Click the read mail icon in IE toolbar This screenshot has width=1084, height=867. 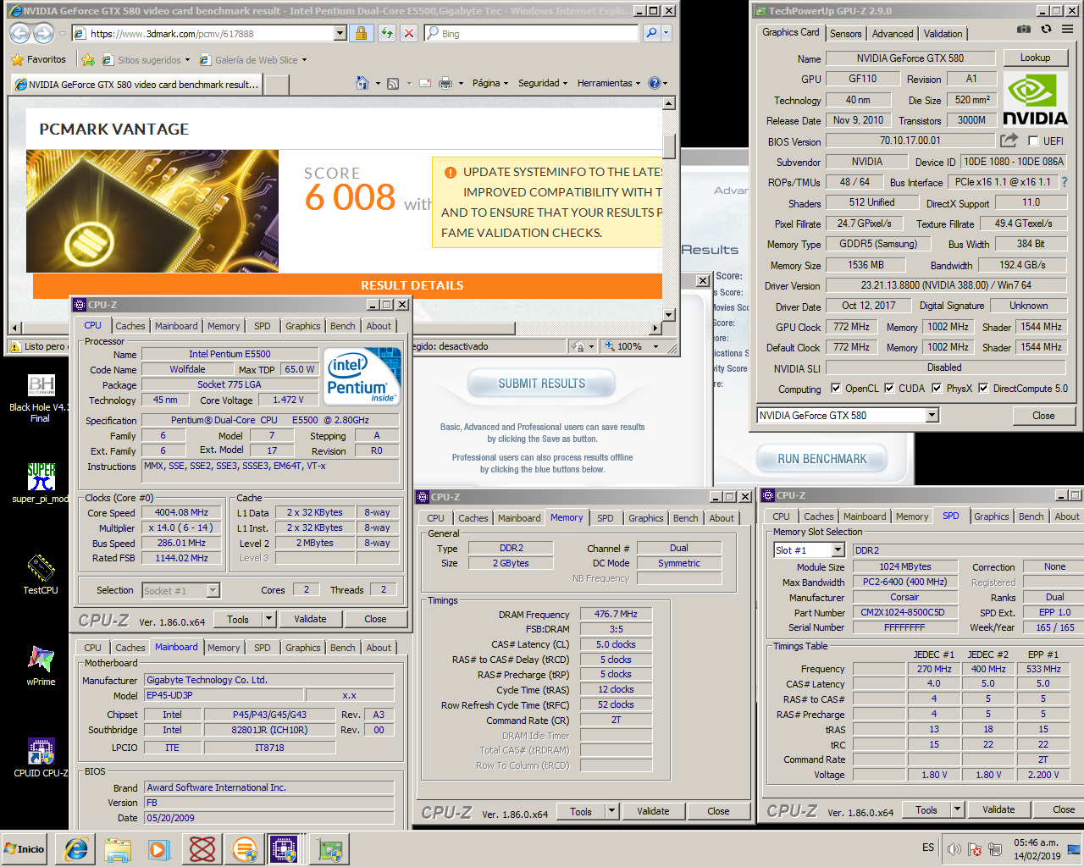[x=423, y=83]
